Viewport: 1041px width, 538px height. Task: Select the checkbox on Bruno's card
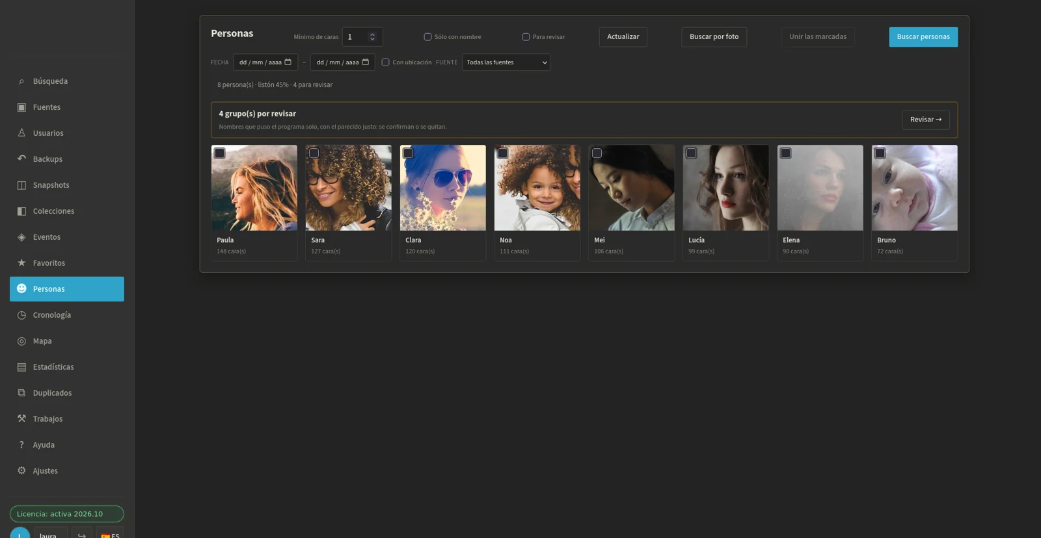[880, 153]
